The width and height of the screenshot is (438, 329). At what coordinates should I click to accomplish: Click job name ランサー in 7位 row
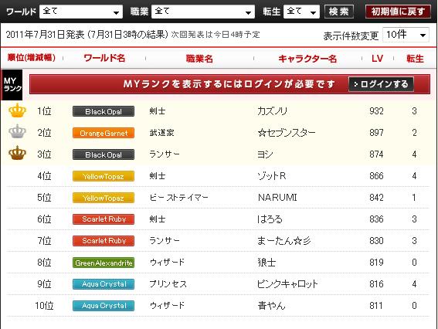tap(165, 240)
